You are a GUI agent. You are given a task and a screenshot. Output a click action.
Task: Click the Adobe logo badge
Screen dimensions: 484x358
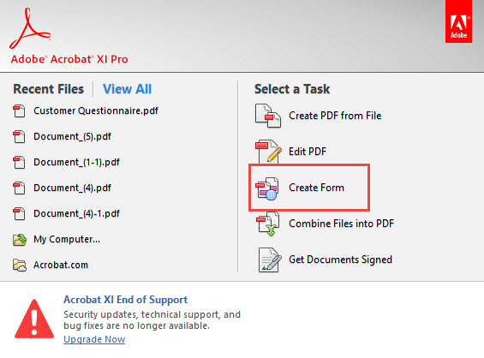[458, 21]
